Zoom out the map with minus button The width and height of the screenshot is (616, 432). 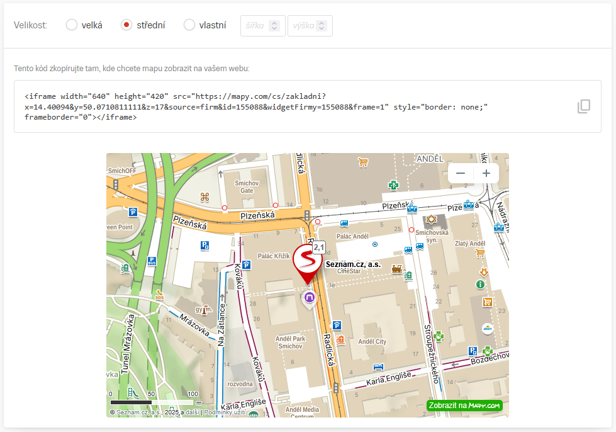461,173
